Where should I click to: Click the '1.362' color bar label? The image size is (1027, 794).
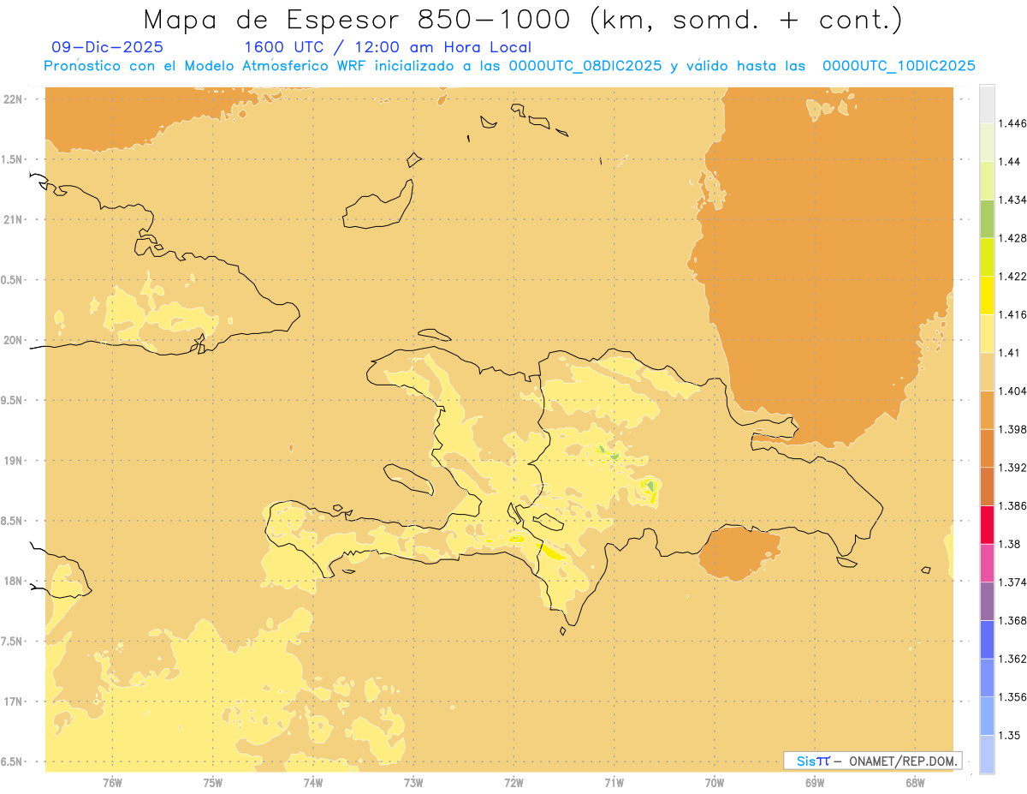1012,659
